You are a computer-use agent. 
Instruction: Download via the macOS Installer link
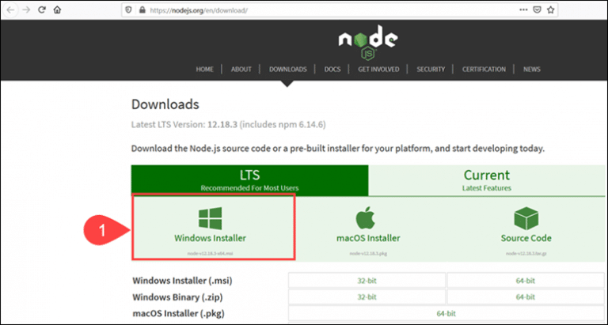coord(368,238)
